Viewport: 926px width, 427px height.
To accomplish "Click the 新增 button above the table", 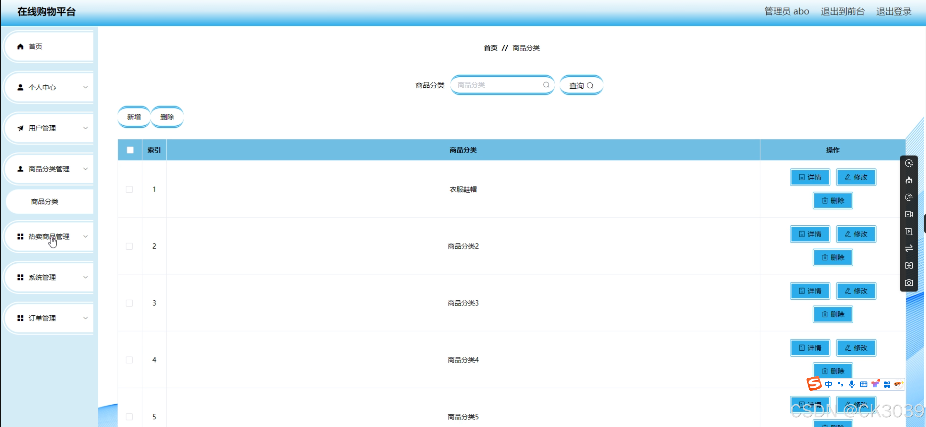I will pyautogui.click(x=134, y=117).
